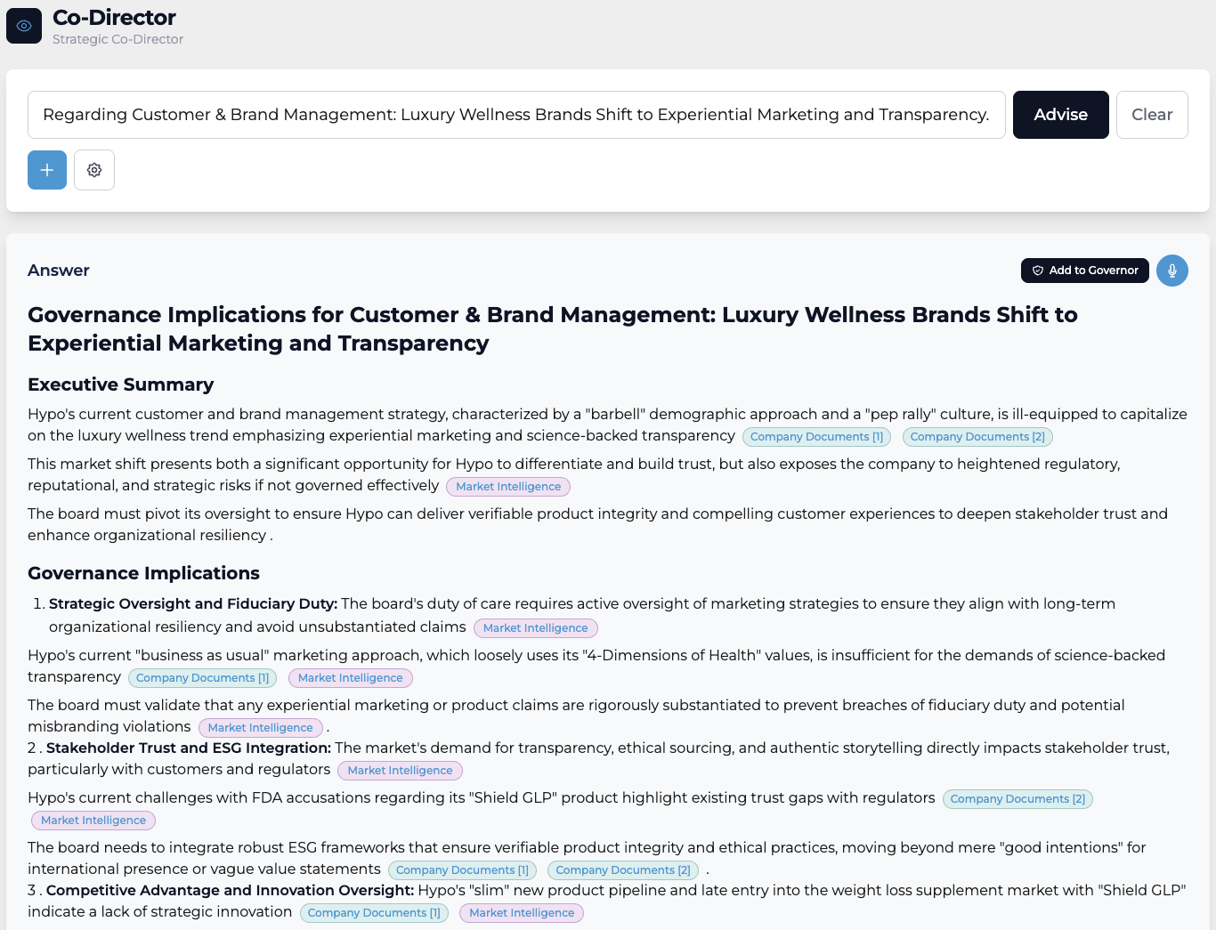Open Company Documents [1] tag after 'strategic innovation'
Viewport: 1216px width, 930px height.
click(x=374, y=913)
